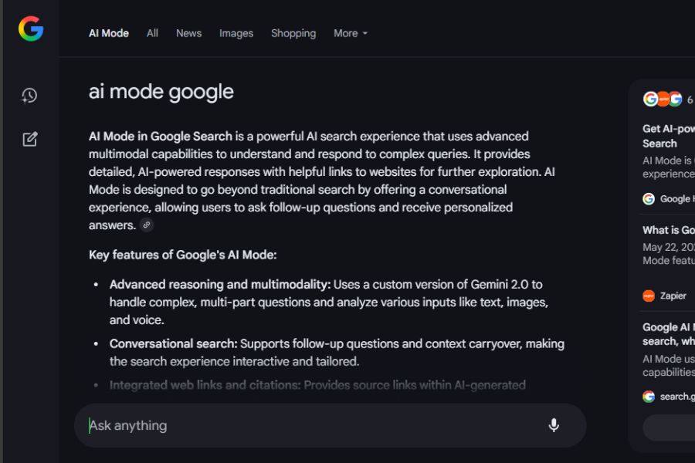
Task: Start a new search with the pencil icon
Action: pyautogui.click(x=29, y=139)
